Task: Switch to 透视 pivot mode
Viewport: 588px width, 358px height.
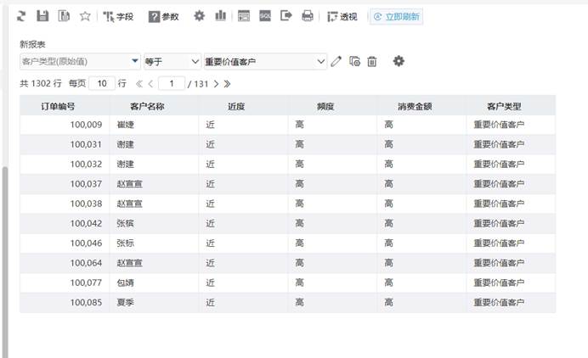Action: [342, 16]
